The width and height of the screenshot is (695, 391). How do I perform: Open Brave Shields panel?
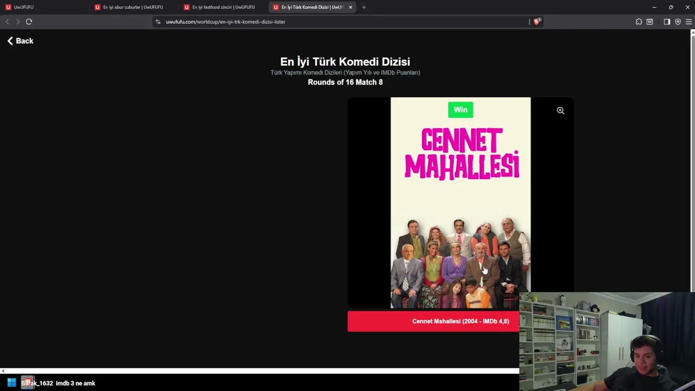[x=537, y=22]
